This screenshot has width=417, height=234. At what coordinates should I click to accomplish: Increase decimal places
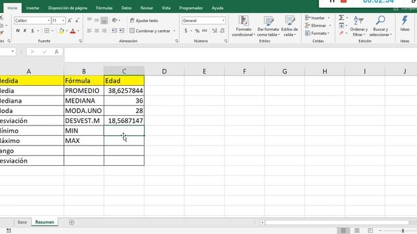pyautogui.click(x=214, y=31)
